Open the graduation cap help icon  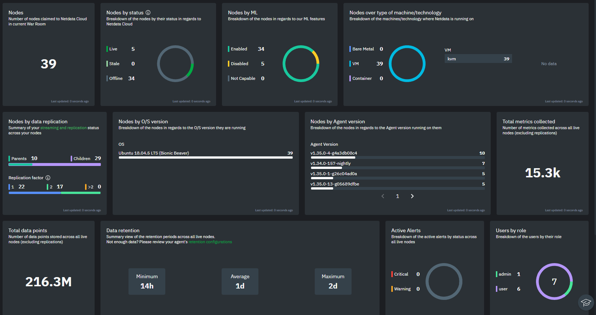coord(586,302)
